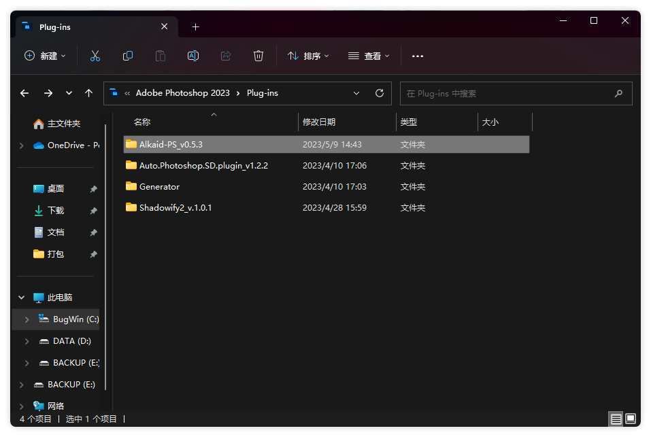Image resolution: width=651 pixels, height=437 pixels.
Task: Open the 排序 sort dropdown
Action: tap(308, 56)
